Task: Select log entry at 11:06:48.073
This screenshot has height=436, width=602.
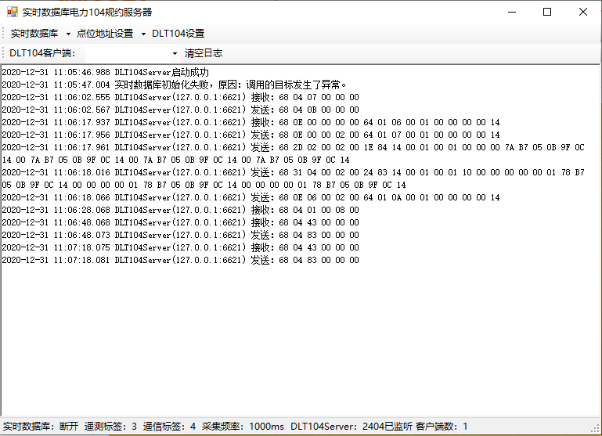Action: point(181,235)
